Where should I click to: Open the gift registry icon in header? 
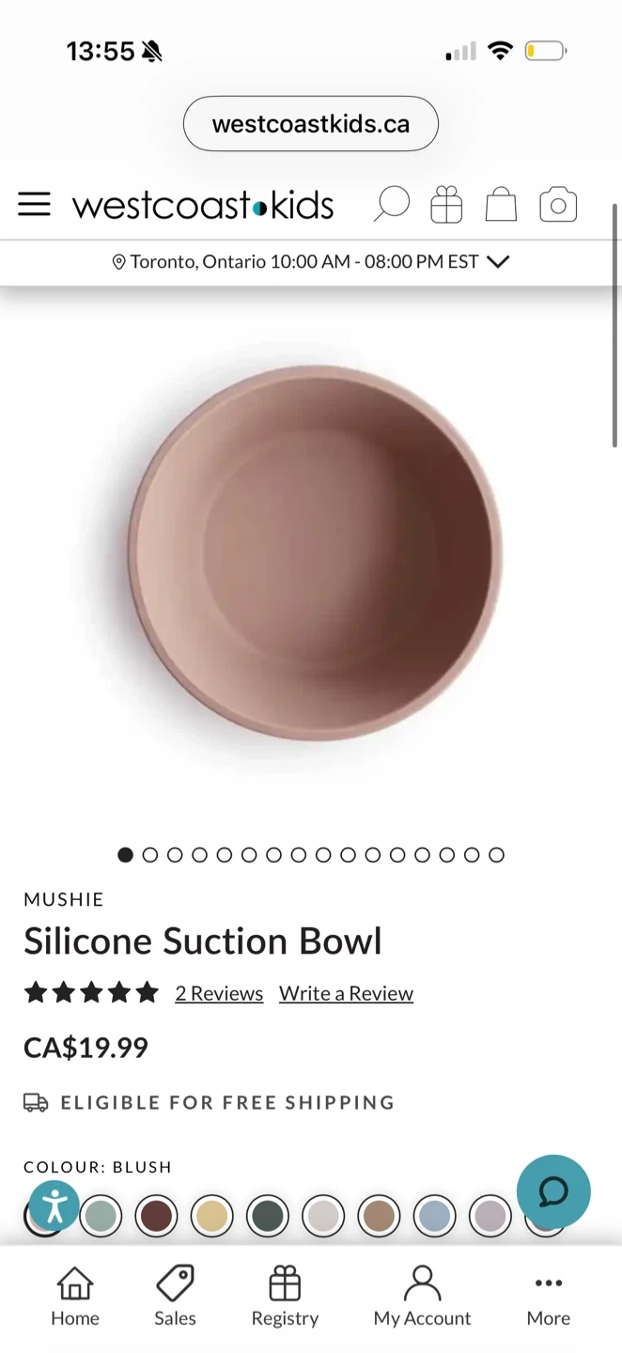[446, 204]
